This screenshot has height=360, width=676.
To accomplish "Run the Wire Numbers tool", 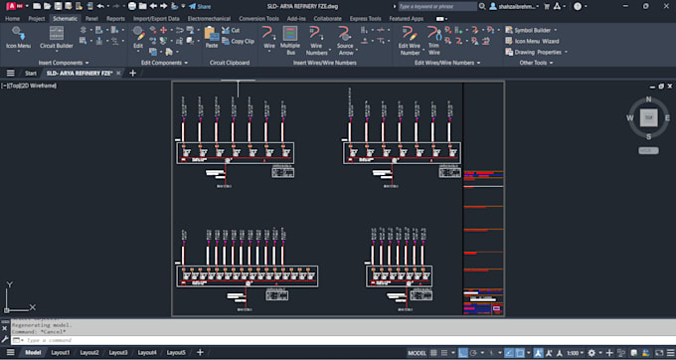I will (316, 40).
